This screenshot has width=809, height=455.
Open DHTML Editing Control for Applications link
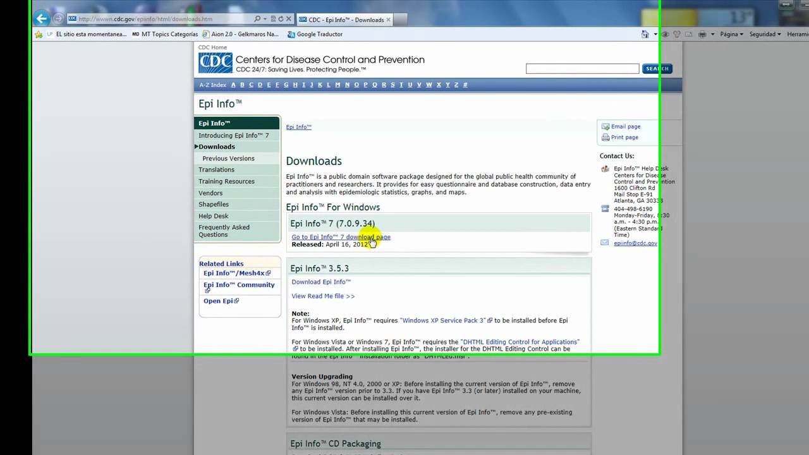(520, 342)
